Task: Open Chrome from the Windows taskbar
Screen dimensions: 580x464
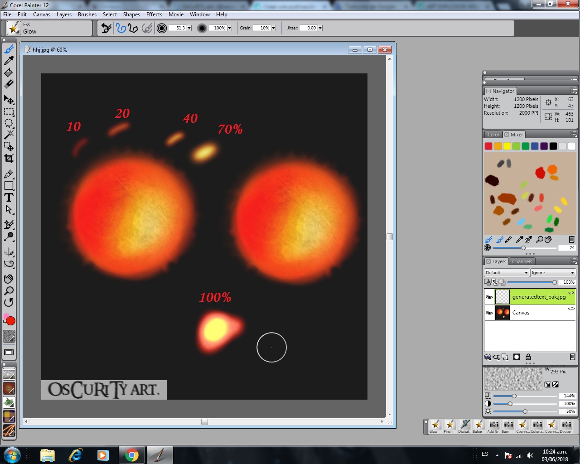Action: (131, 455)
